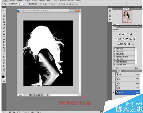Add a Color Balance adjustment
143x113 pixels.
[123, 39]
